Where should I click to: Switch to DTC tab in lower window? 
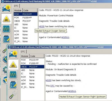click(x=23, y=52)
